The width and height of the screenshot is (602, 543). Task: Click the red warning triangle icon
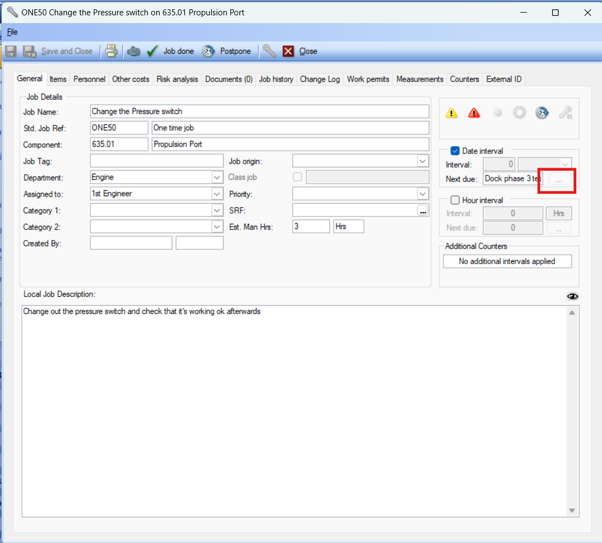click(474, 113)
